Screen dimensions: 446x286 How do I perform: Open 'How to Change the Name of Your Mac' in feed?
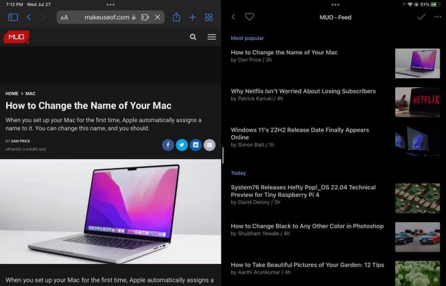click(284, 52)
